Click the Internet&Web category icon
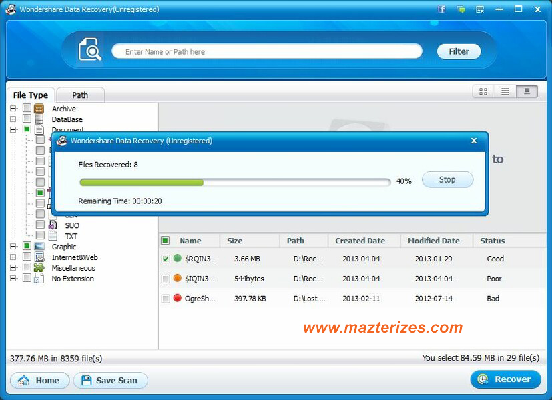 tap(39, 257)
